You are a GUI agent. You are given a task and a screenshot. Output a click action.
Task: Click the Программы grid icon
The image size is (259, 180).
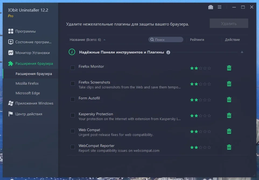pos(11,31)
